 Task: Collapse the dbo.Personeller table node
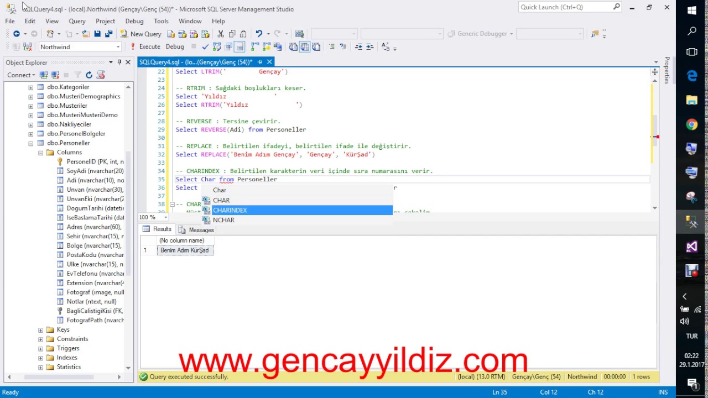pos(31,143)
